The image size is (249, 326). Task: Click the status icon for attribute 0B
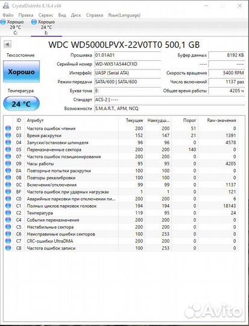point(8,177)
